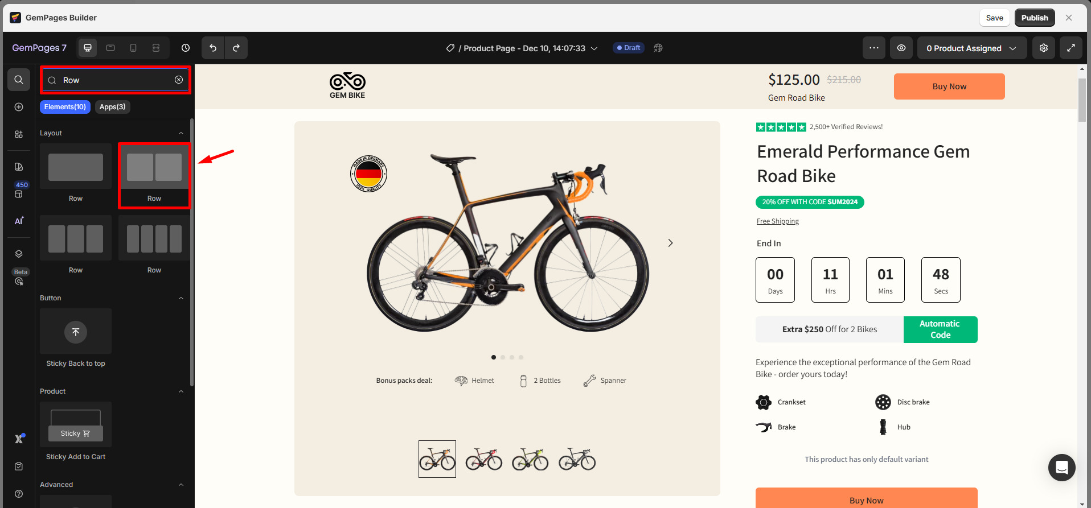This screenshot has height=508, width=1091.
Task: Click the undo arrow icon
Action: (213, 48)
